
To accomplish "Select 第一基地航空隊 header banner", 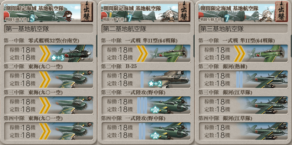I will click(42, 13).
